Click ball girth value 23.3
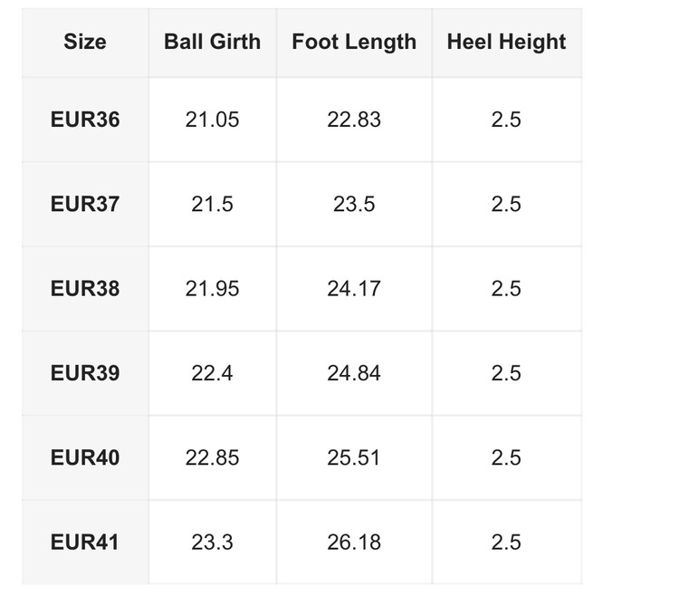 [212, 543]
